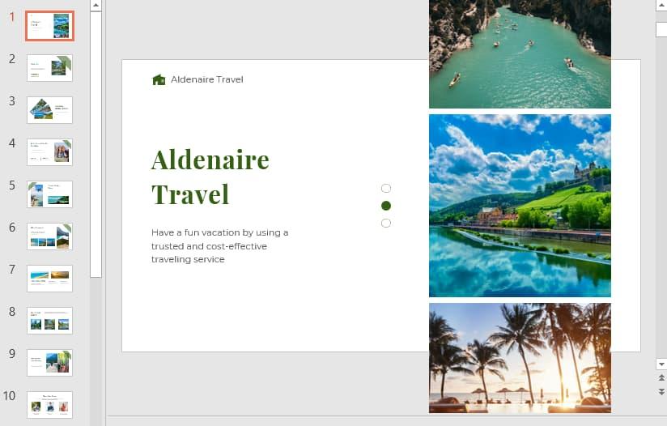Image resolution: width=667 pixels, height=426 pixels.
Task: Select the palm trees sunset image
Action: [520, 358]
